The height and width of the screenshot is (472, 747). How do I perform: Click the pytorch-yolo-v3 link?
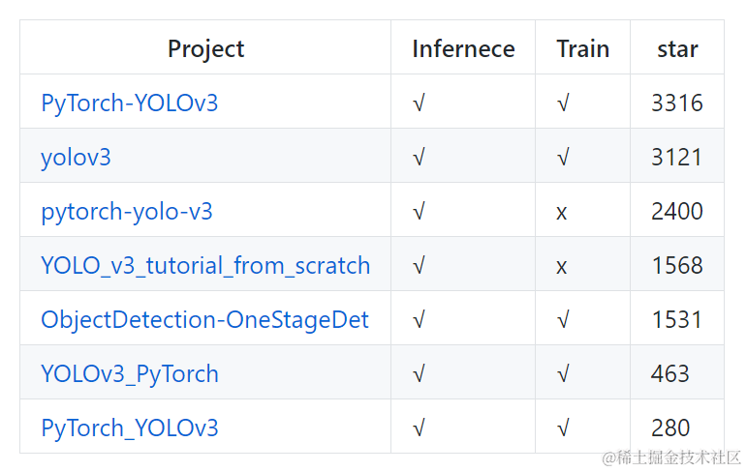pos(126,211)
